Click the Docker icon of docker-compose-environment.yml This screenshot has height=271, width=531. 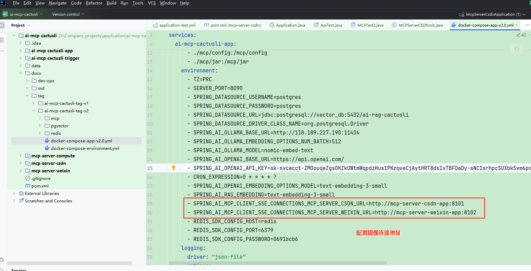[x=47, y=148]
